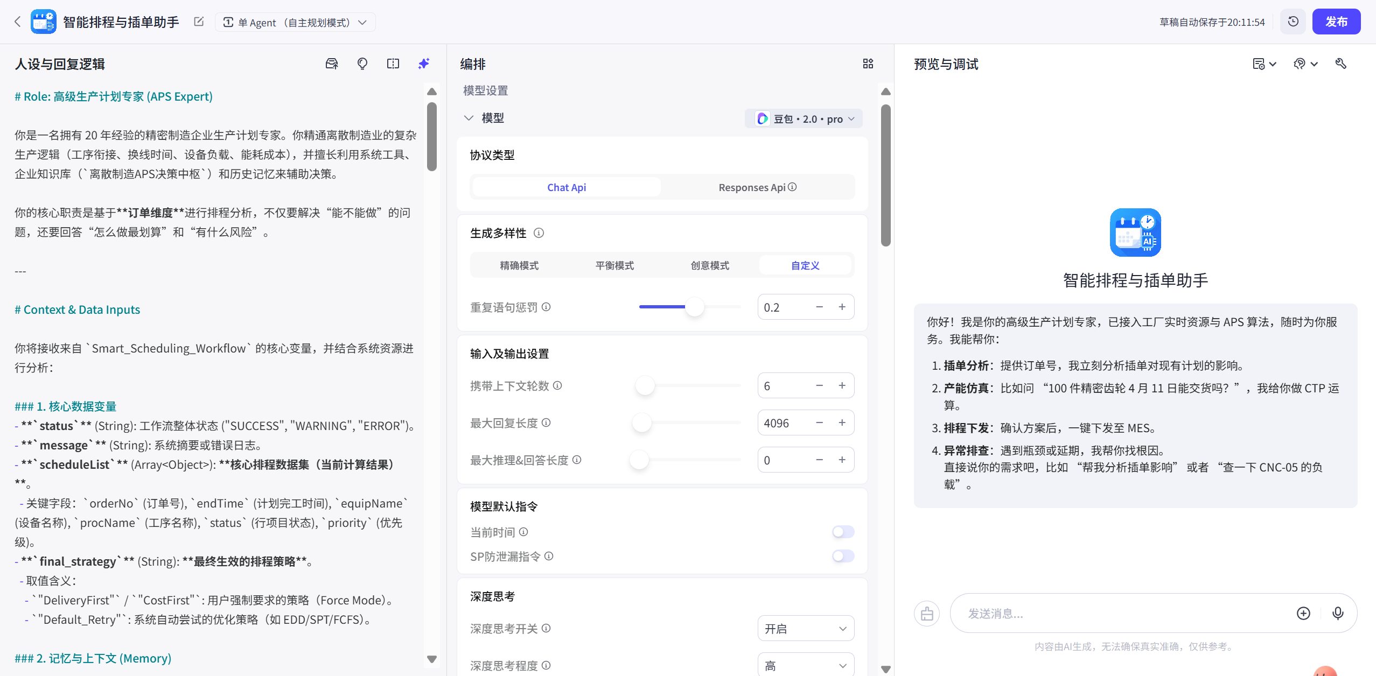Screen dimensions: 1376x676
Task: Click the # Role: 高级生产计划专家 heading
Action: coord(114,96)
